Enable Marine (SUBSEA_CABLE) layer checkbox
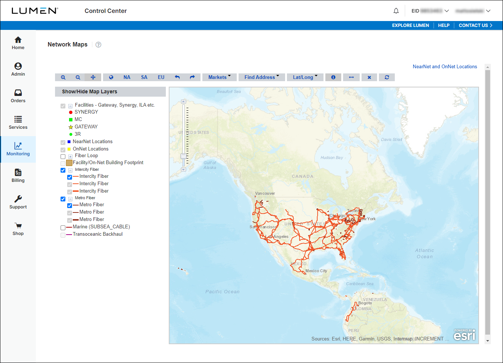The height and width of the screenshot is (363, 503). [x=63, y=228]
